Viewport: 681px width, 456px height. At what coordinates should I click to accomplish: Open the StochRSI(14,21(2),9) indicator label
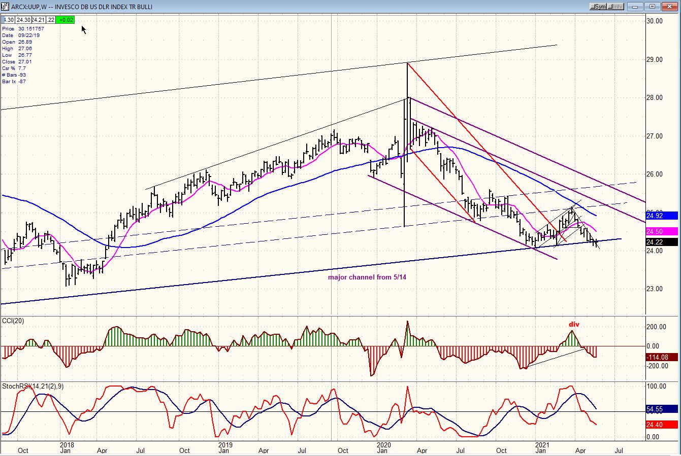tap(33, 387)
